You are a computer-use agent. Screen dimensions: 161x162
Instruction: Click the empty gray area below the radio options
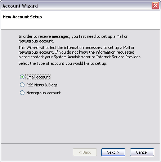click(x=80, y=119)
